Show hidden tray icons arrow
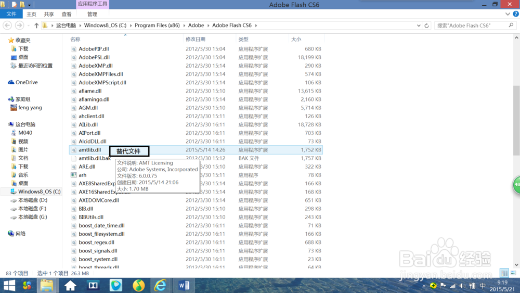 424,286
